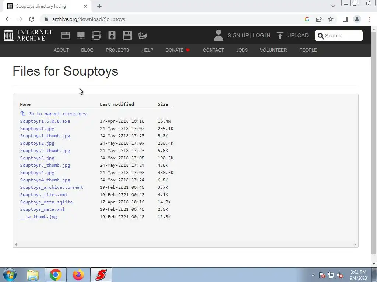Open the PEOPLE menu item
The width and height of the screenshot is (377, 282).
pyautogui.click(x=308, y=50)
